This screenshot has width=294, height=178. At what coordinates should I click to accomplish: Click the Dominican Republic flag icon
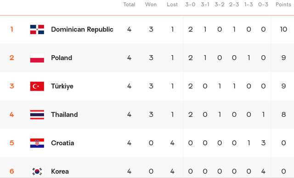pyautogui.click(x=37, y=29)
